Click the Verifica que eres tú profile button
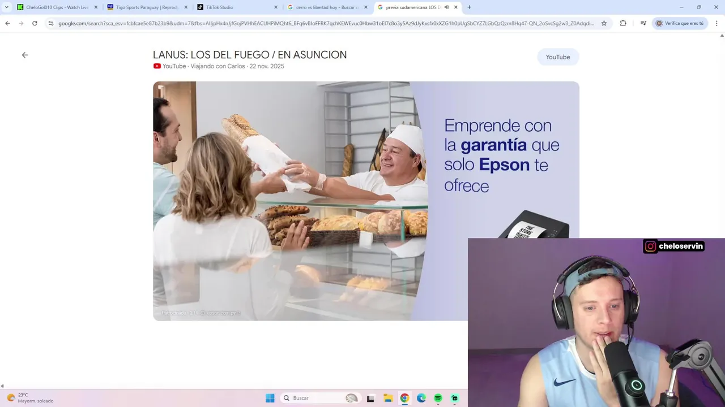Image resolution: width=725 pixels, height=407 pixels. click(680, 23)
